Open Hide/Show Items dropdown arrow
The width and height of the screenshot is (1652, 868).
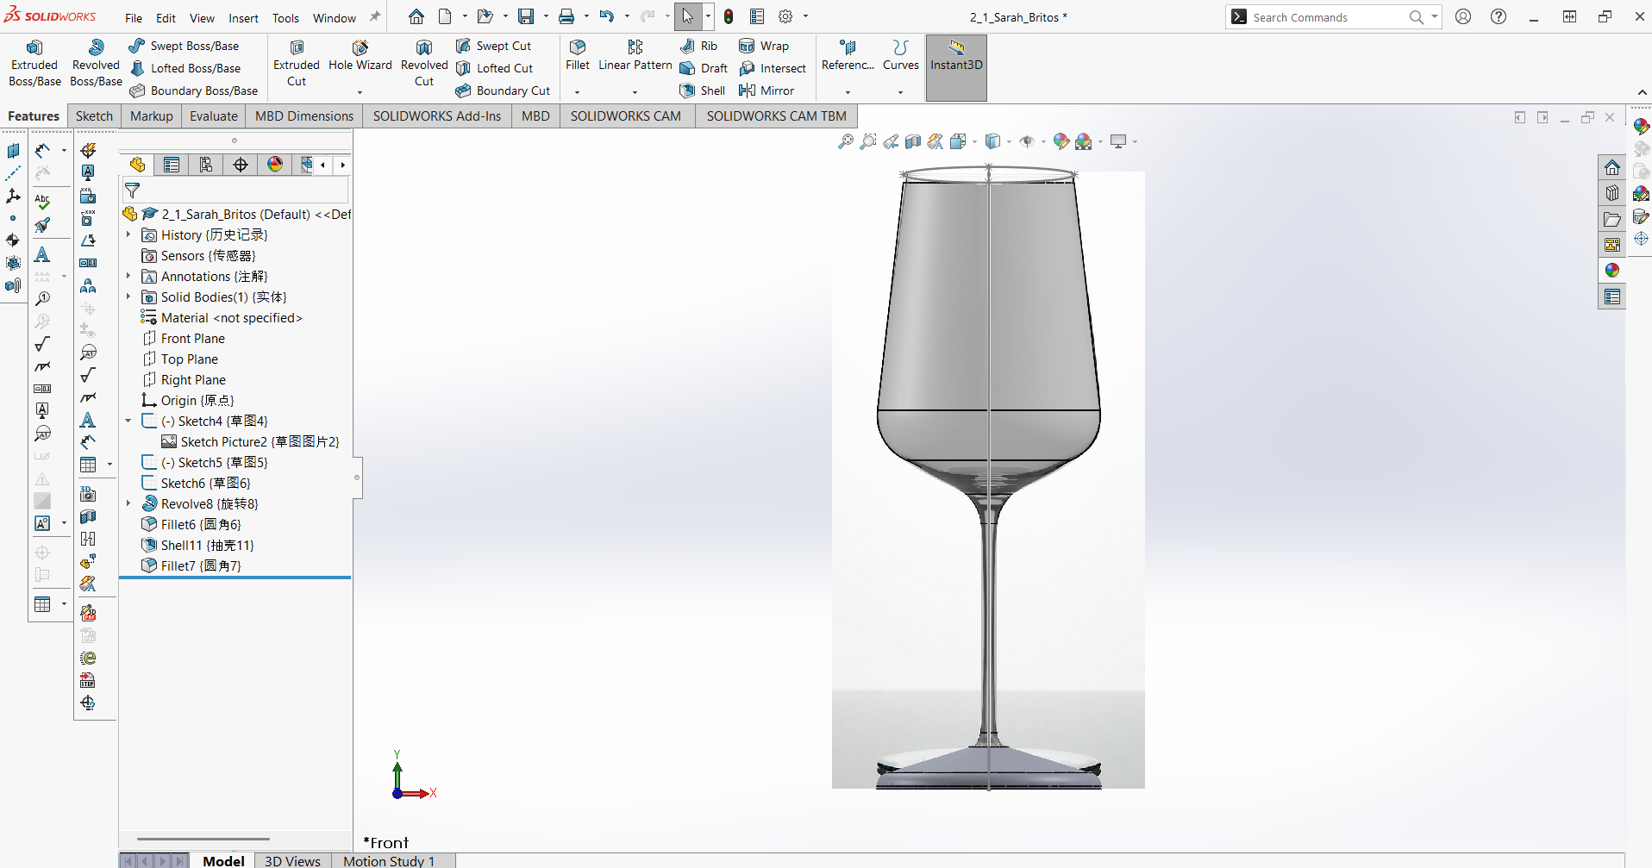(x=1043, y=142)
